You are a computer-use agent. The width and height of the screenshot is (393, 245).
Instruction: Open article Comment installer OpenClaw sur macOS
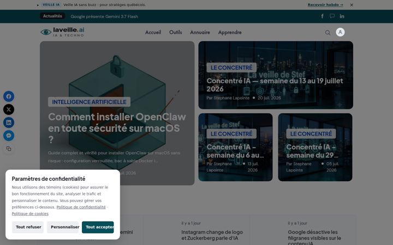(117, 128)
